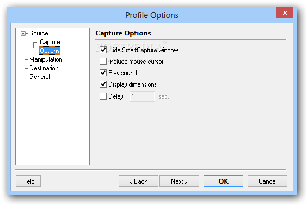Collapse the Source tree node

tap(23, 33)
